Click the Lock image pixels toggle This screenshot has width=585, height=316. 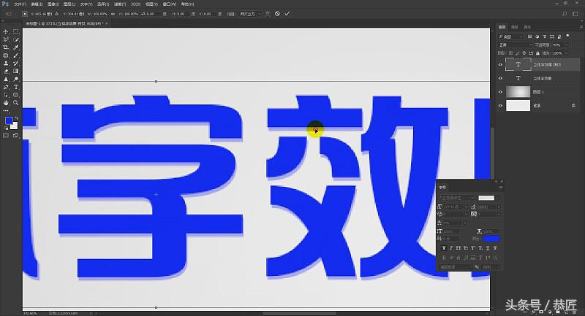[x=518, y=53]
